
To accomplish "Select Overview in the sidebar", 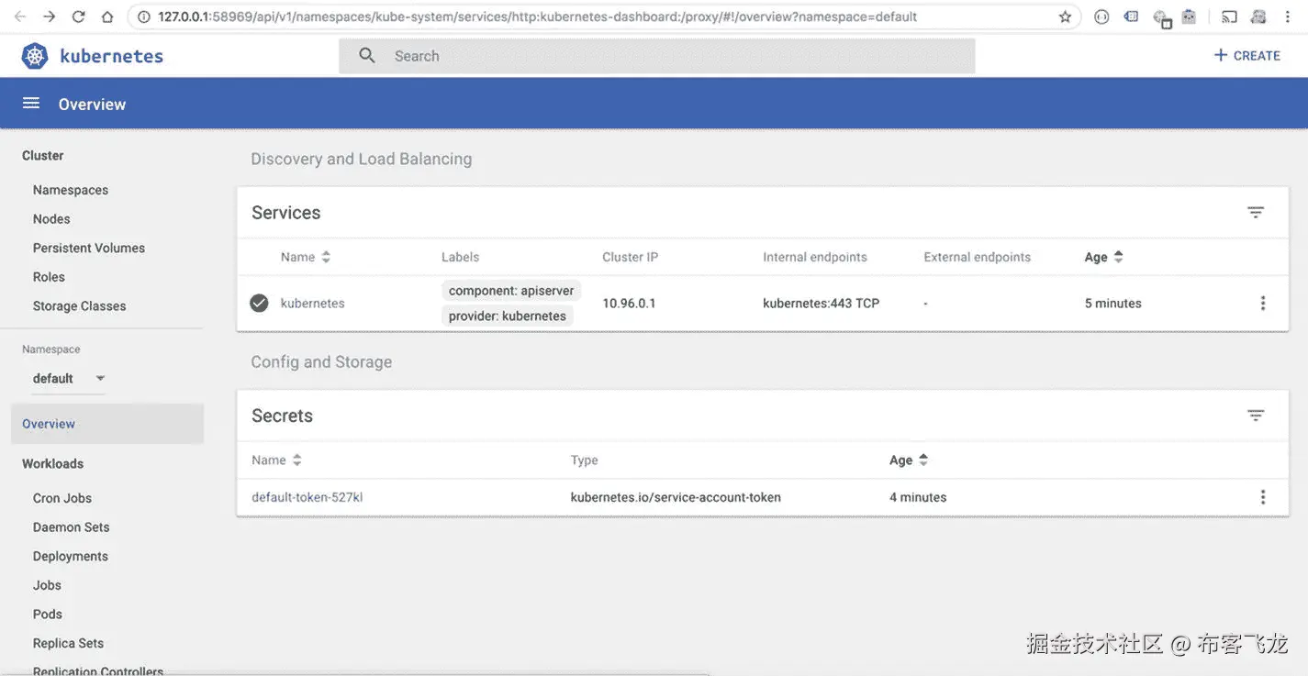I will pyautogui.click(x=107, y=424).
